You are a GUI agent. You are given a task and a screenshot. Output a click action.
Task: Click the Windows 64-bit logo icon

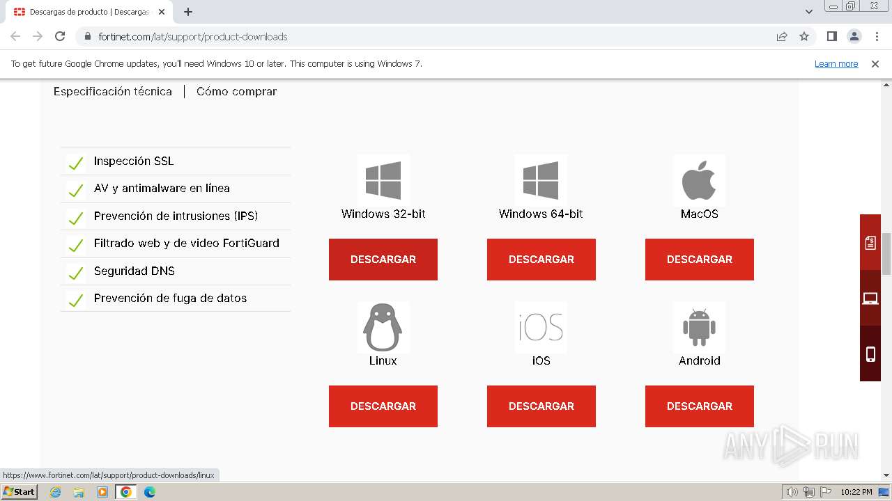(x=541, y=180)
